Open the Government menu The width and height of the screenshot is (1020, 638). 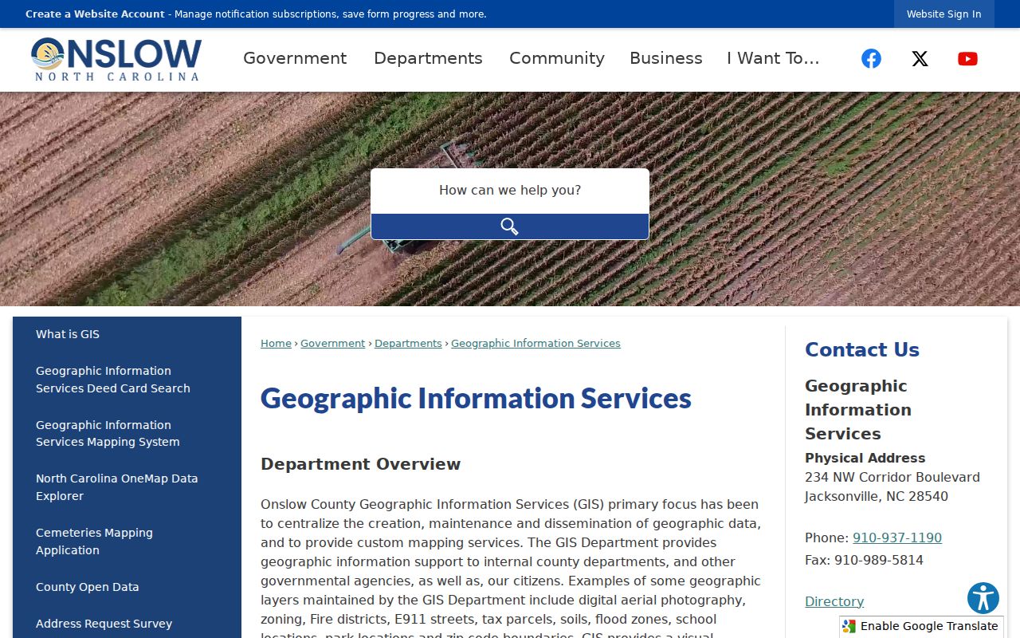tap(295, 58)
